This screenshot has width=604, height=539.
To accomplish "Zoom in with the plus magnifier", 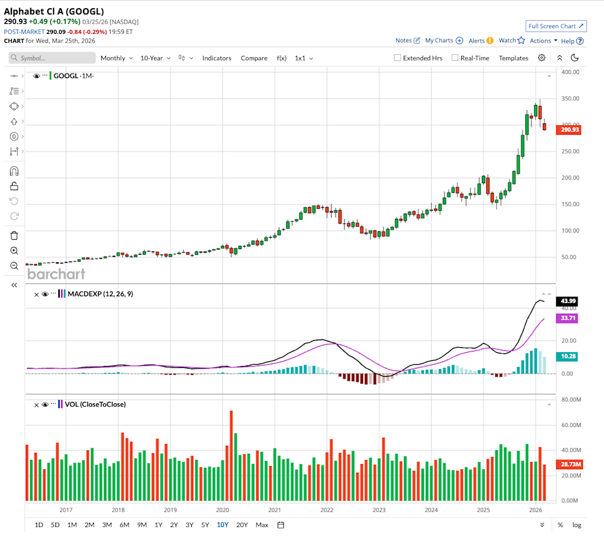I will [x=14, y=250].
